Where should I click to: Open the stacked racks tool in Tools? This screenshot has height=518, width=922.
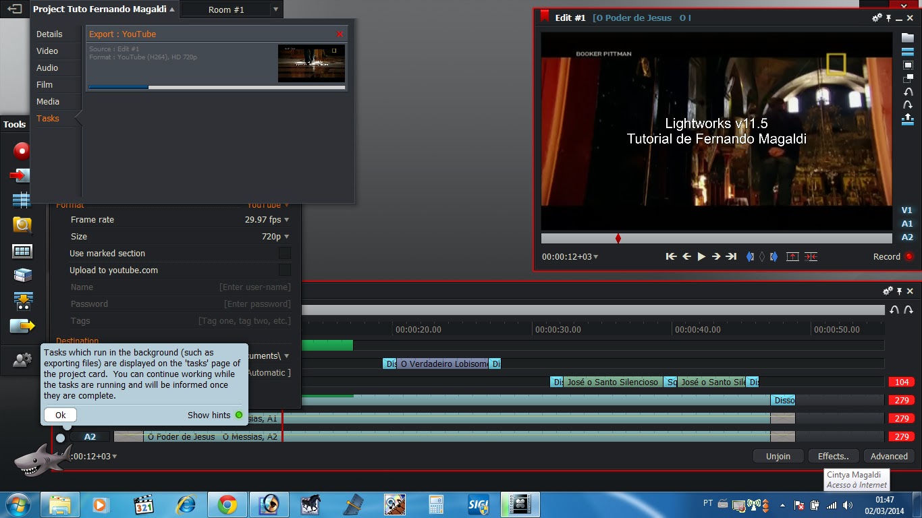[x=22, y=275]
